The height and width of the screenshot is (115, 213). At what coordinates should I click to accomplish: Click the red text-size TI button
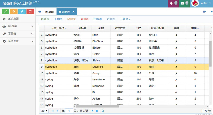tap(30, 12)
